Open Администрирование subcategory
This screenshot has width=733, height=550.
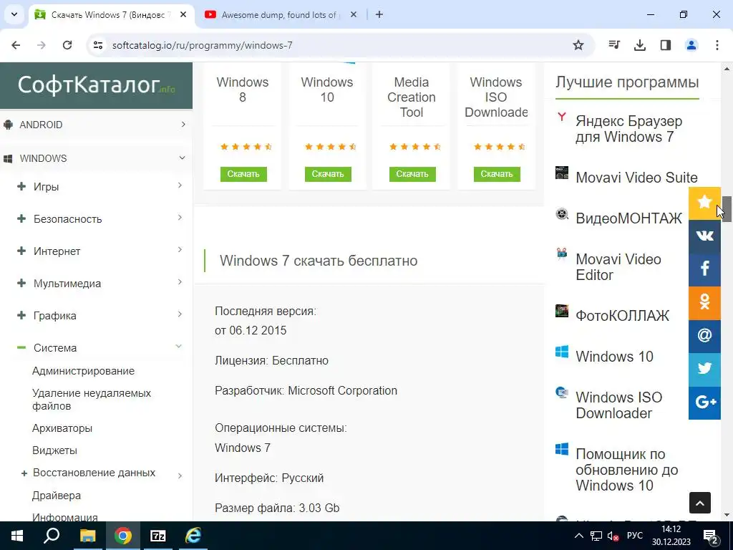(x=83, y=371)
